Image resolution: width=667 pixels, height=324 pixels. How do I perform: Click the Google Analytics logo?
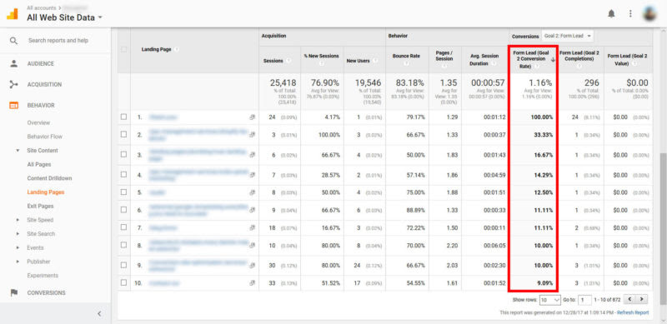pyautogui.click(x=12, y=14)
